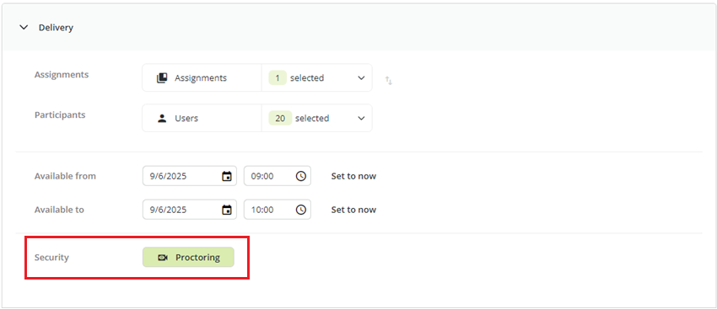Click the camera icon on Proctoring

pos(163,258)
